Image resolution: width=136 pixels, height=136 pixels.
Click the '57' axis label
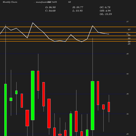(128, 22)
